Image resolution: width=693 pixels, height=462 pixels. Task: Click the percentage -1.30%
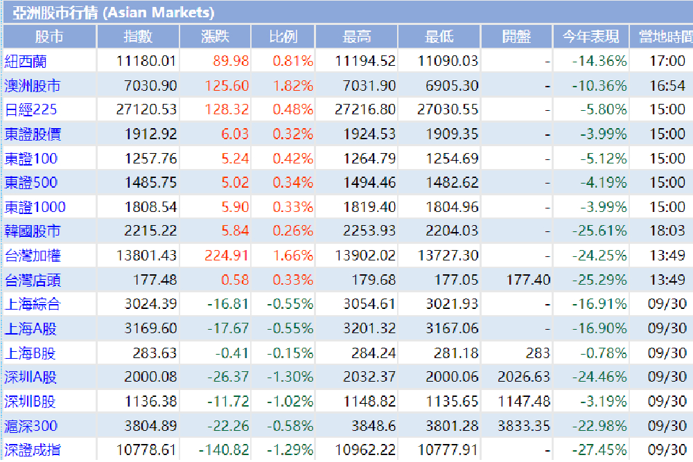click(x=290, y=377)
